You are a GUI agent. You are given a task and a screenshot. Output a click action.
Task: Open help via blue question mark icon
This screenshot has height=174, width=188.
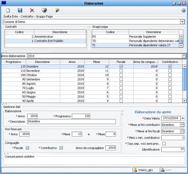pos(183,10)
